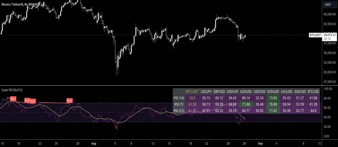This screenshot has height=147, width=338.
Task: Click the 44.8 BTCUSD value
Action: [x=313, y=111]
